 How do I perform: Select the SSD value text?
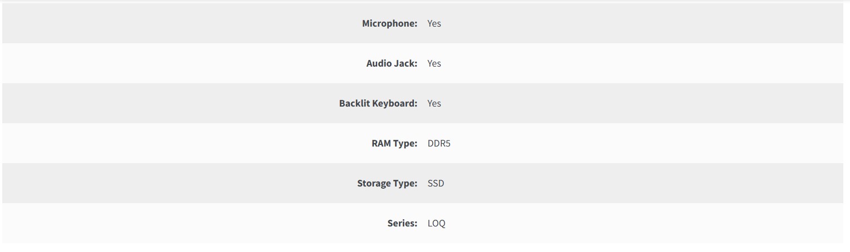point(436,183)
